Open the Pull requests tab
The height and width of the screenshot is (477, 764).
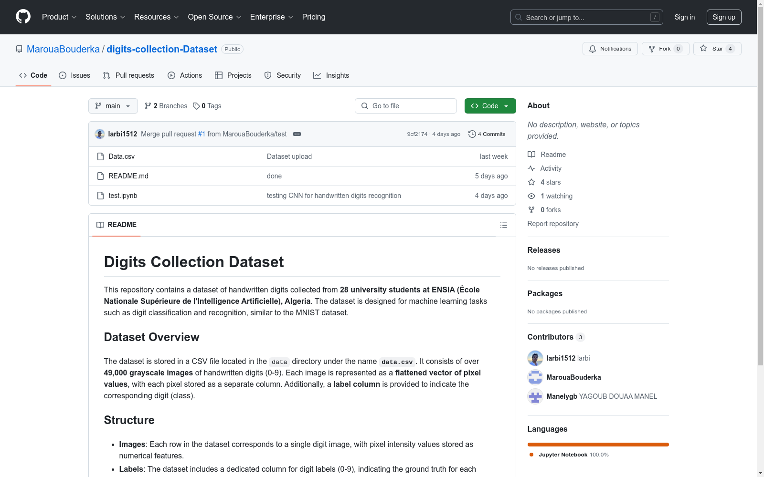click(x=128, y=75)
